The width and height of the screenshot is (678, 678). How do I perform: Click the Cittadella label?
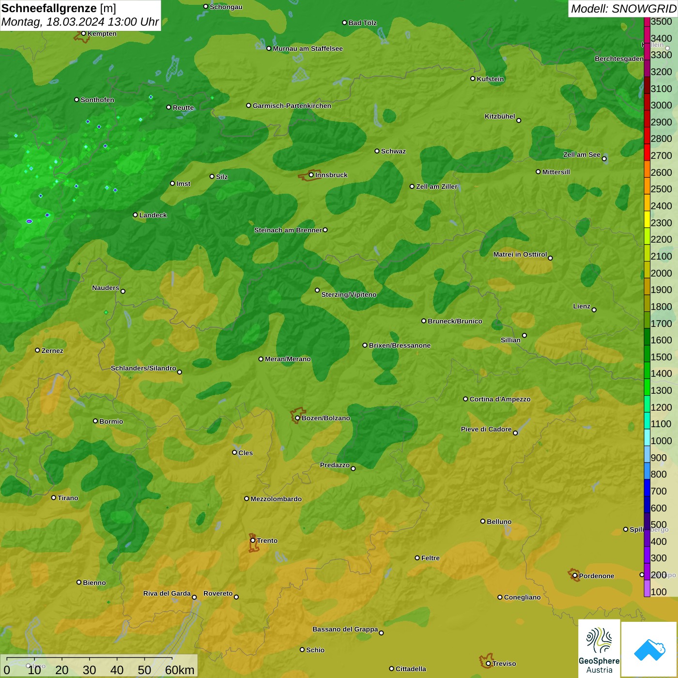pyautogui.click(x=411, y=669)
